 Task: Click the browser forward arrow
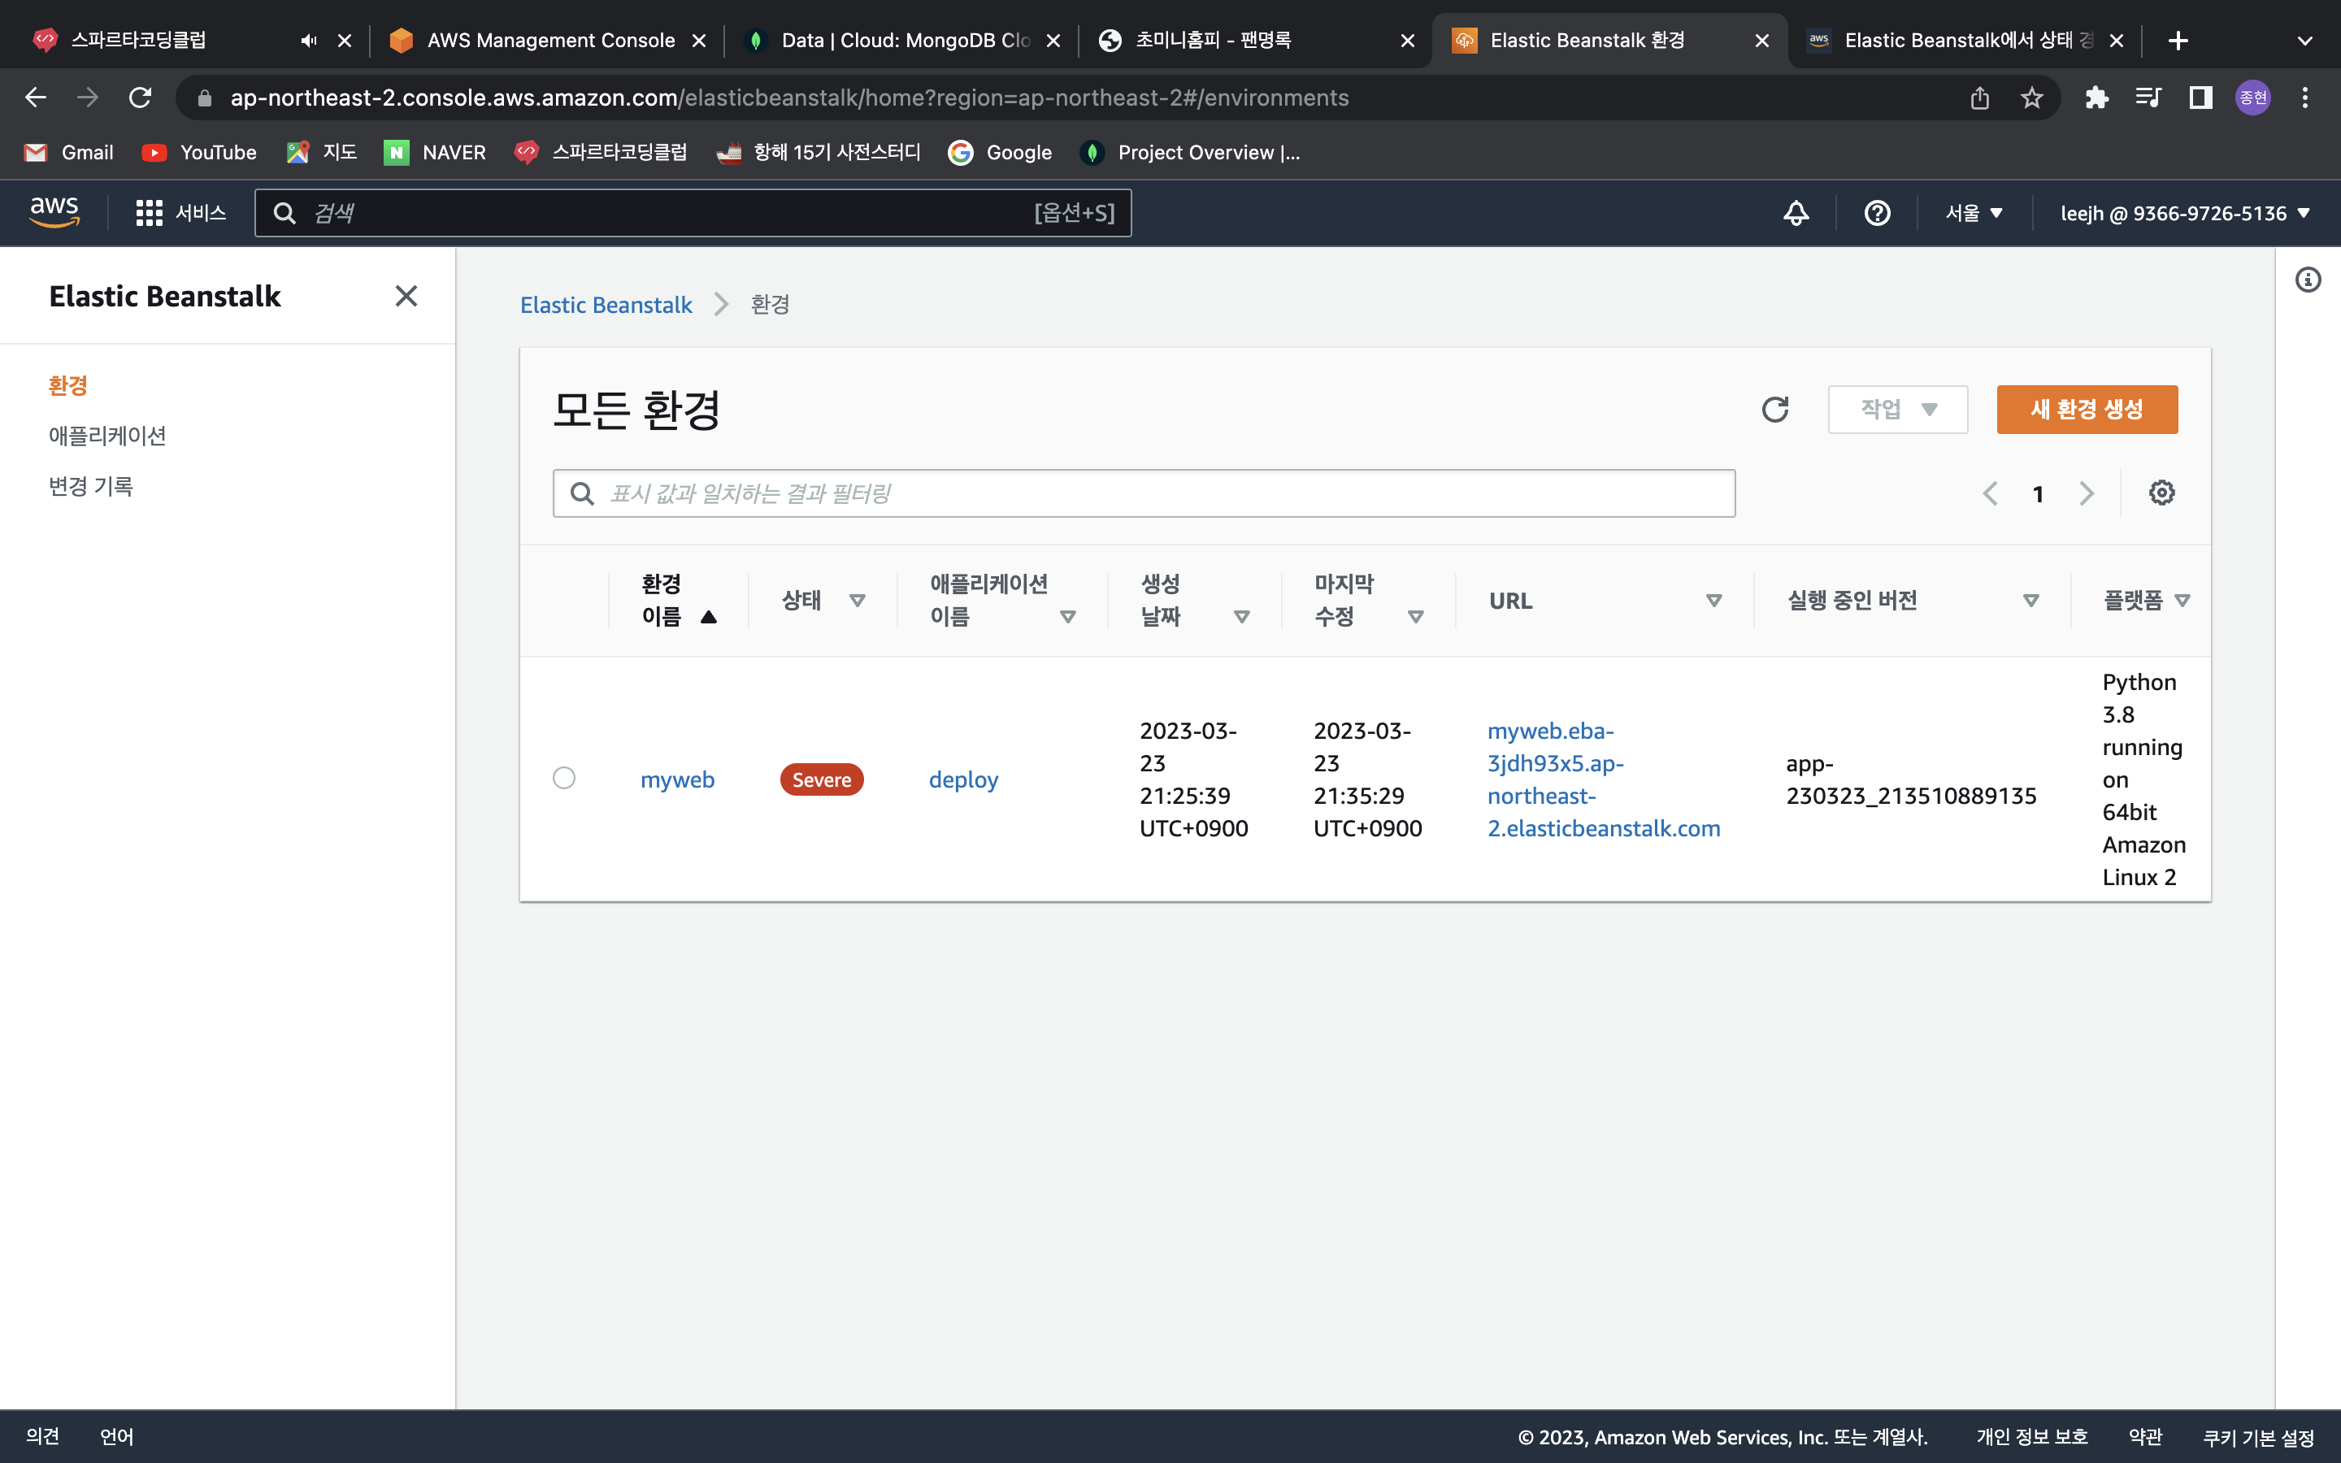[x=88, y=98]
